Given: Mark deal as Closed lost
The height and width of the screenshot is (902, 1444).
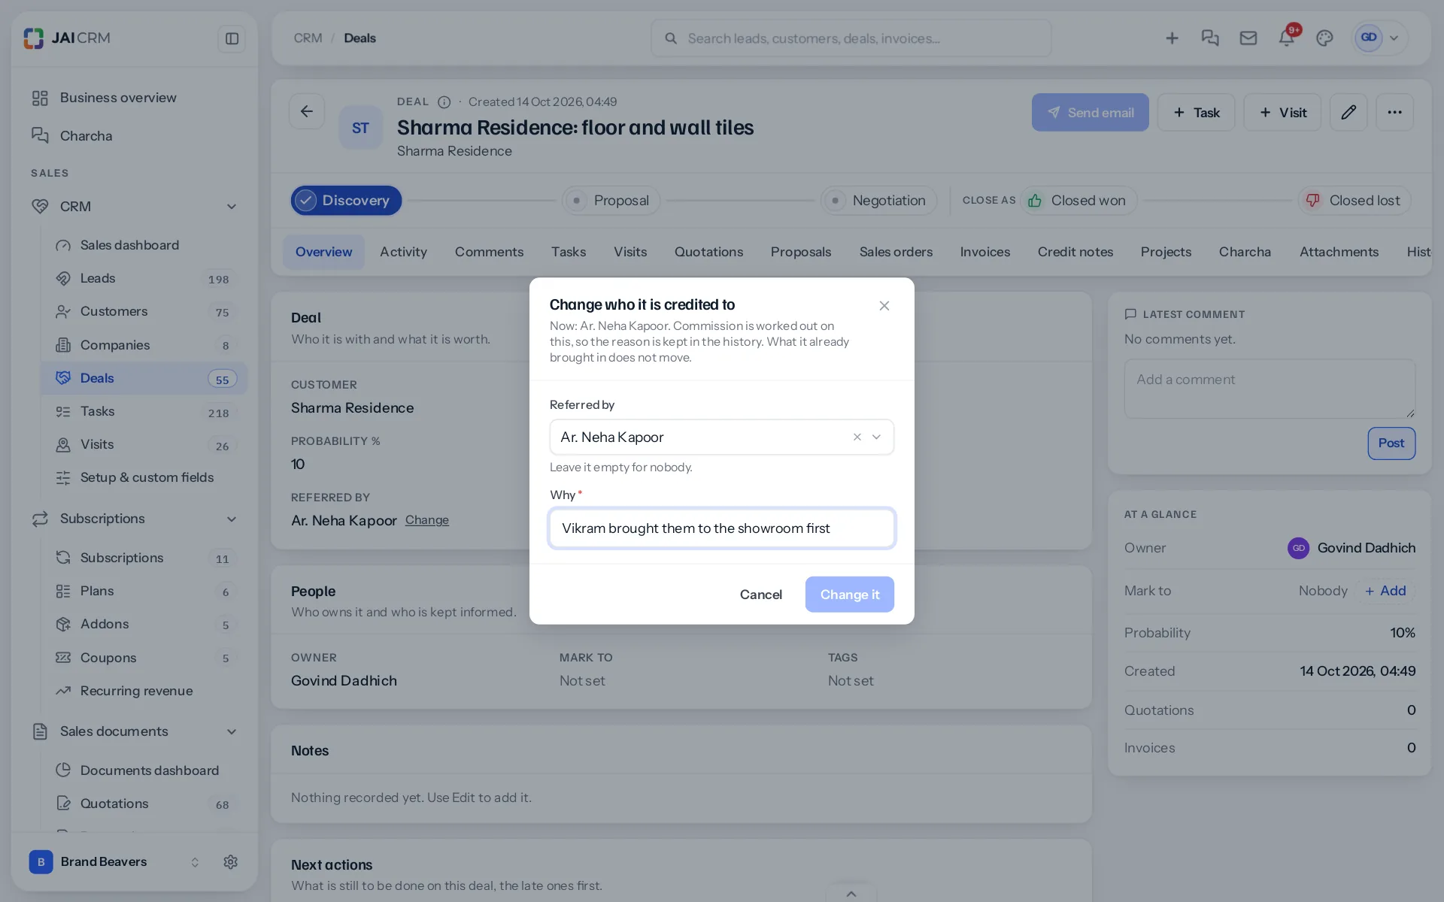Looking at the screenshot, I should click(1354, 201).
